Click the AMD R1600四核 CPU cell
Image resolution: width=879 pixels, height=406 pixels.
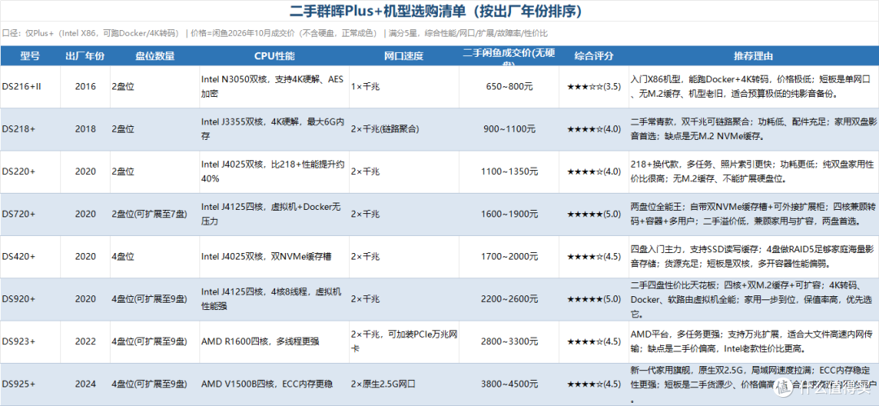click(x=274, y=342)
